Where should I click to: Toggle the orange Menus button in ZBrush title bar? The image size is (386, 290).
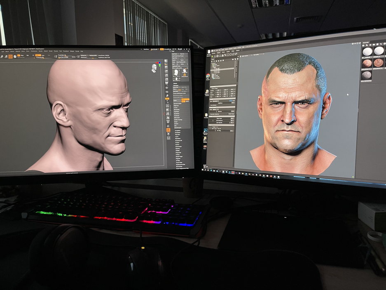pyautogui.click(x=162, y=50)
